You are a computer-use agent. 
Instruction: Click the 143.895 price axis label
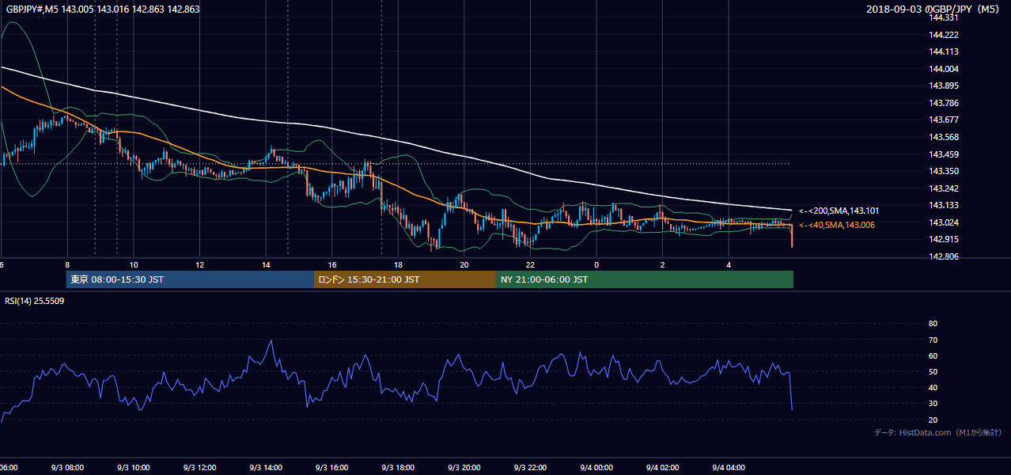(943, 85)
